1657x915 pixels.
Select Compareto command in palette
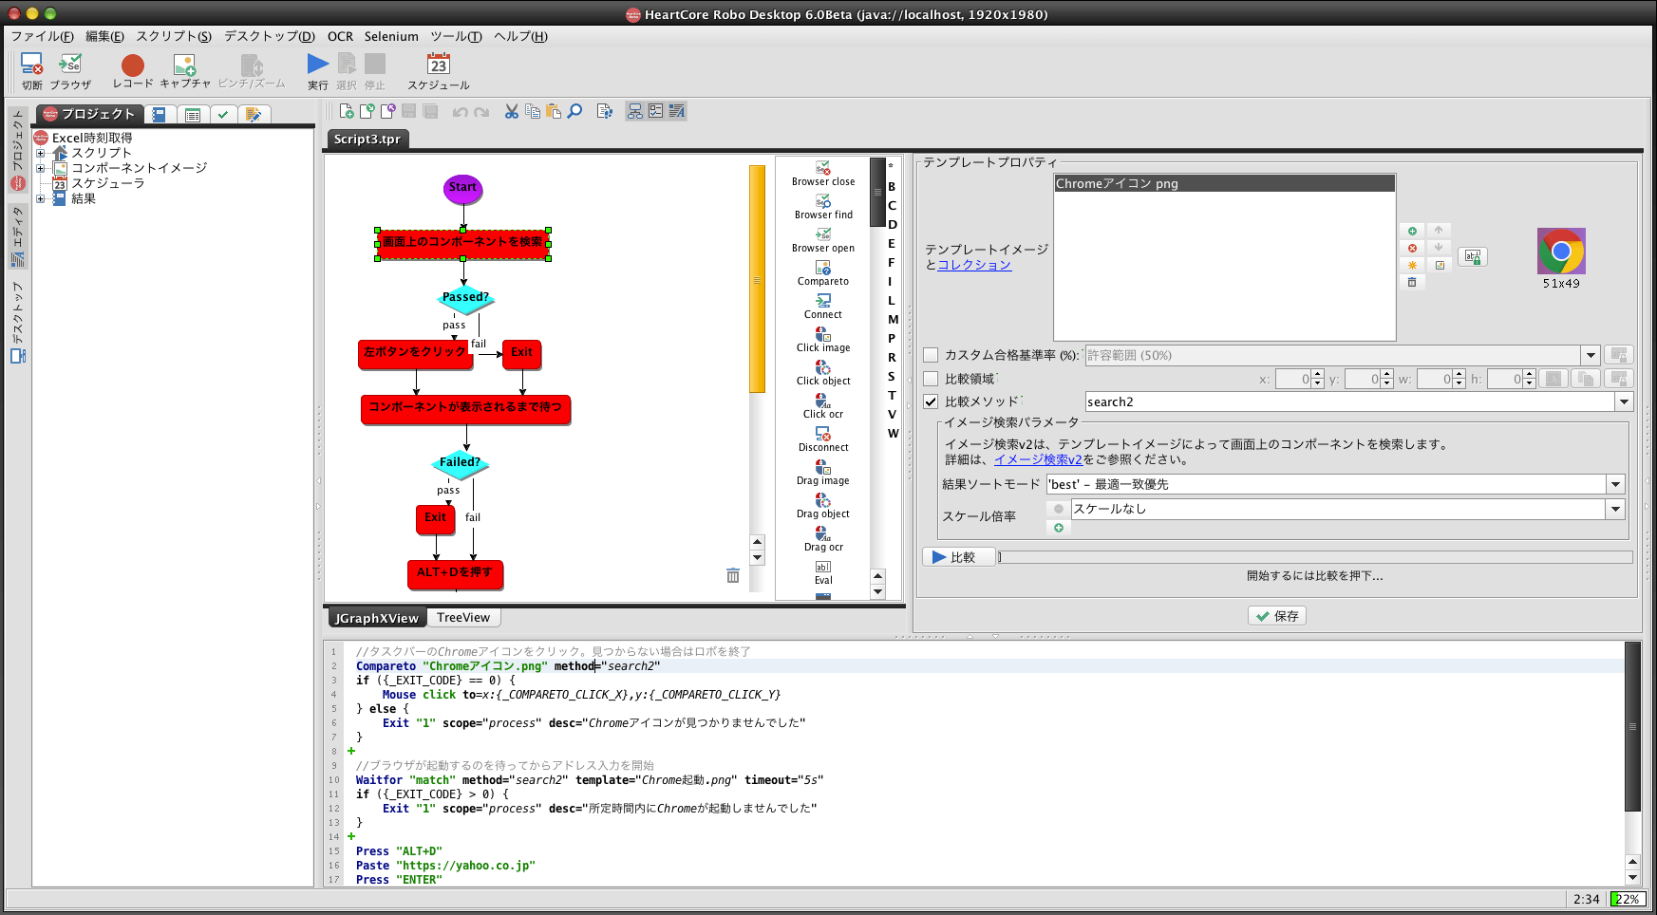823,272
